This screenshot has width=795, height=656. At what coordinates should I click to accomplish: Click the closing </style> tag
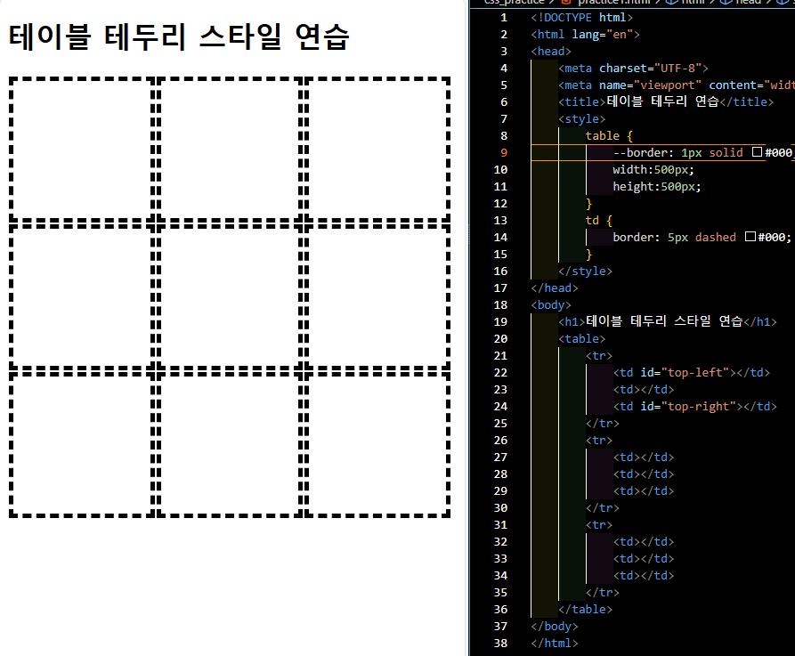tap(585, 271)
